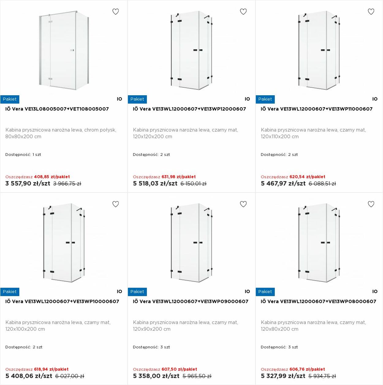This screenshot has height=385, width=383.
Task: Click the 5 518,03 zł/szt price
Action: 155,183
